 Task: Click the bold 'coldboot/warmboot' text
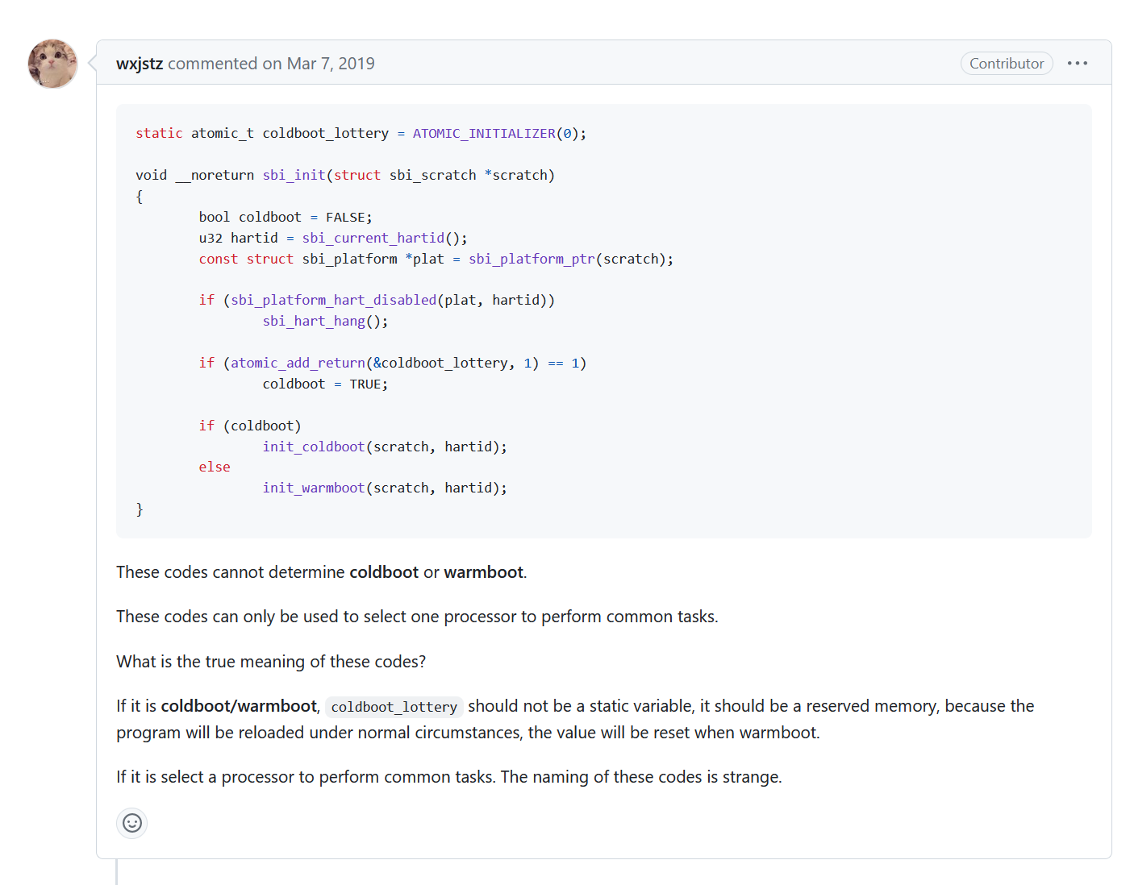click(239, 706)
